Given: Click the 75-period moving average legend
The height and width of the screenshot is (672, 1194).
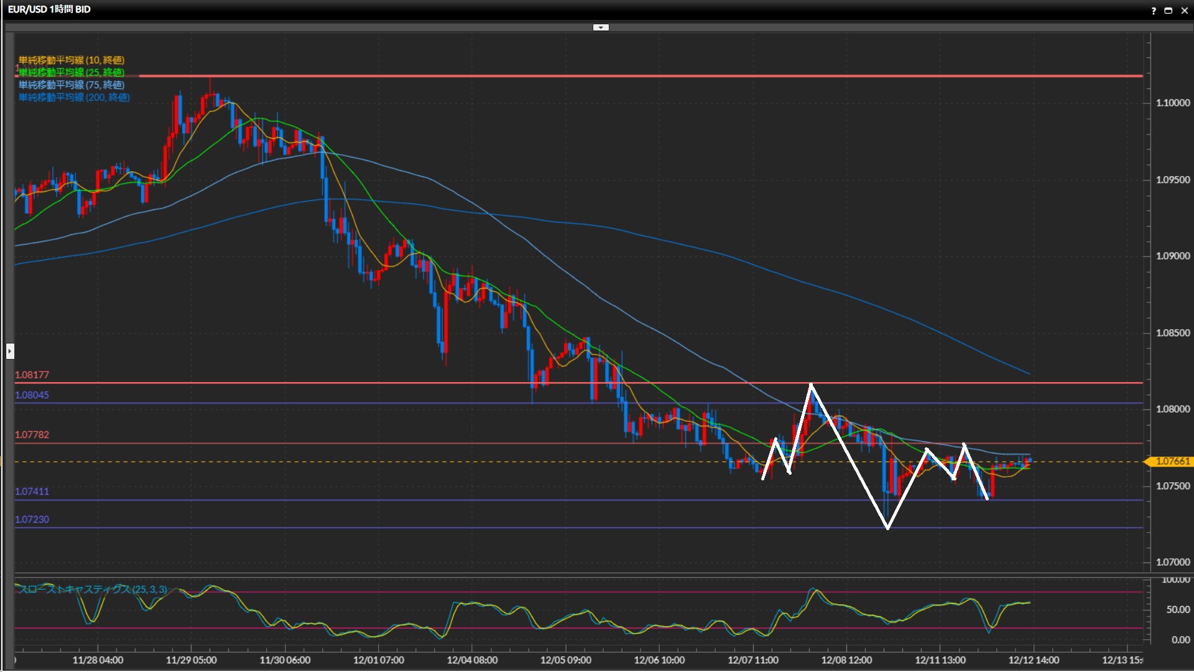Looking at the screenshot, I should pos(71,85).
